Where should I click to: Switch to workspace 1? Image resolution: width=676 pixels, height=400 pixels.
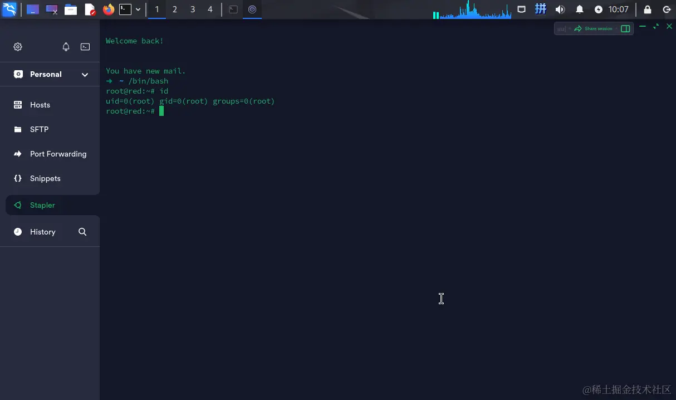(157, 9)
